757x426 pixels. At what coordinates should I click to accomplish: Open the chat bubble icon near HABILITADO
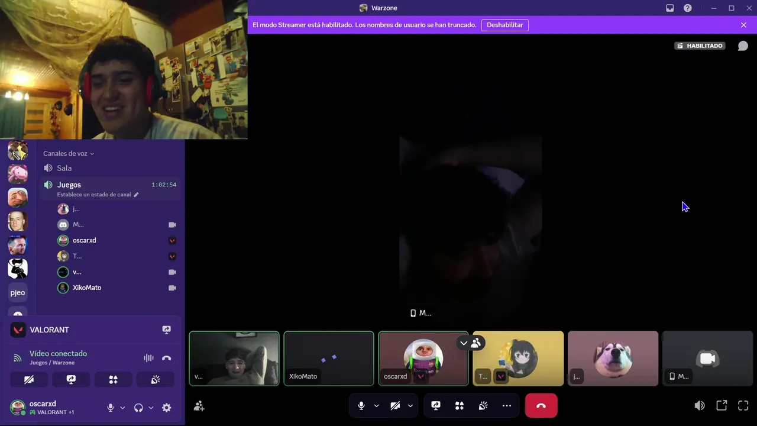pos(743,46)
